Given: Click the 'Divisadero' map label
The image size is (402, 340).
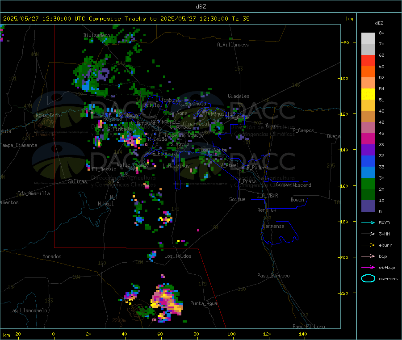Looking at the screenshot, I should (x=96, y=35).
